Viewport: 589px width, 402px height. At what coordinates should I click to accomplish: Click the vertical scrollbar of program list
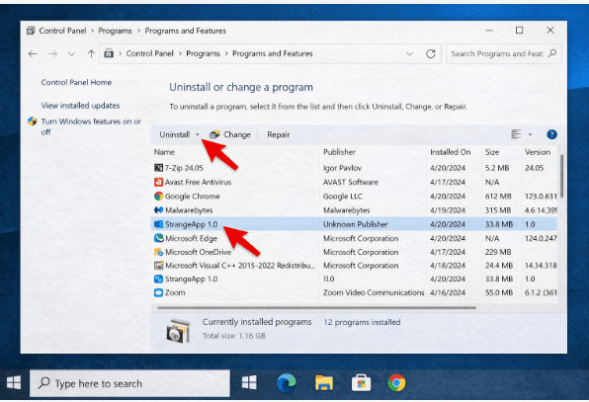[561, 177]
